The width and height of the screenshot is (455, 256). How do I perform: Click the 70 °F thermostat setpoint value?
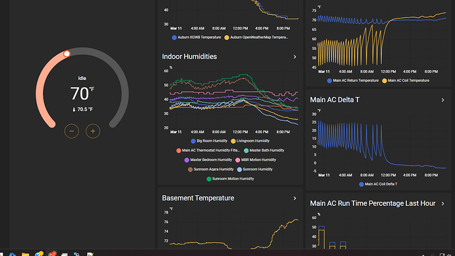(82, 94)
